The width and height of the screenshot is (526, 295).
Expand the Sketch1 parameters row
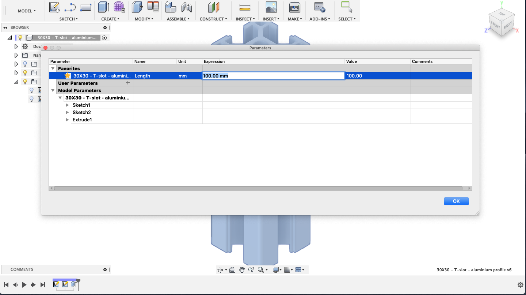[67, 105]
